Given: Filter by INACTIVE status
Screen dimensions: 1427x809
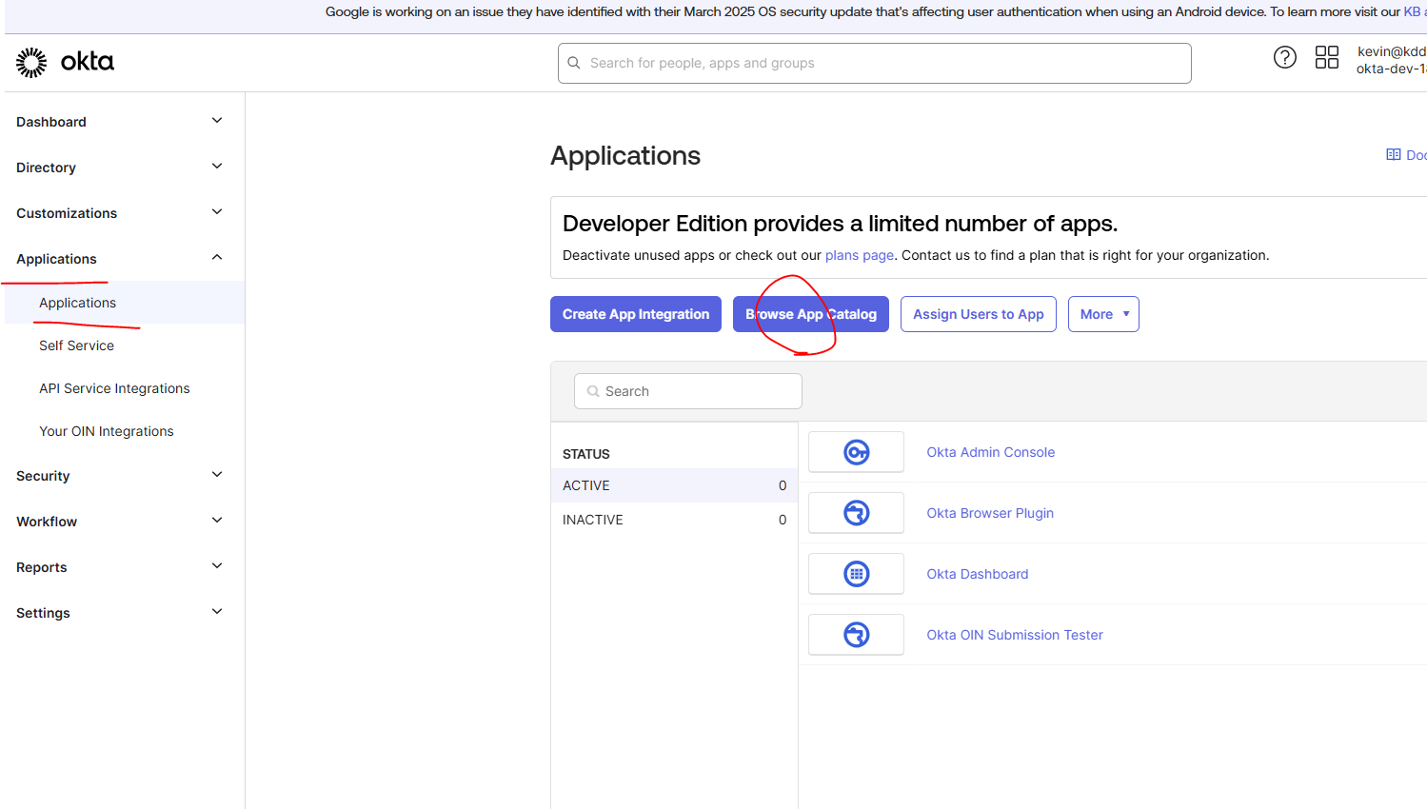Looking at the screenshot, I should click(x=674, y=520).
